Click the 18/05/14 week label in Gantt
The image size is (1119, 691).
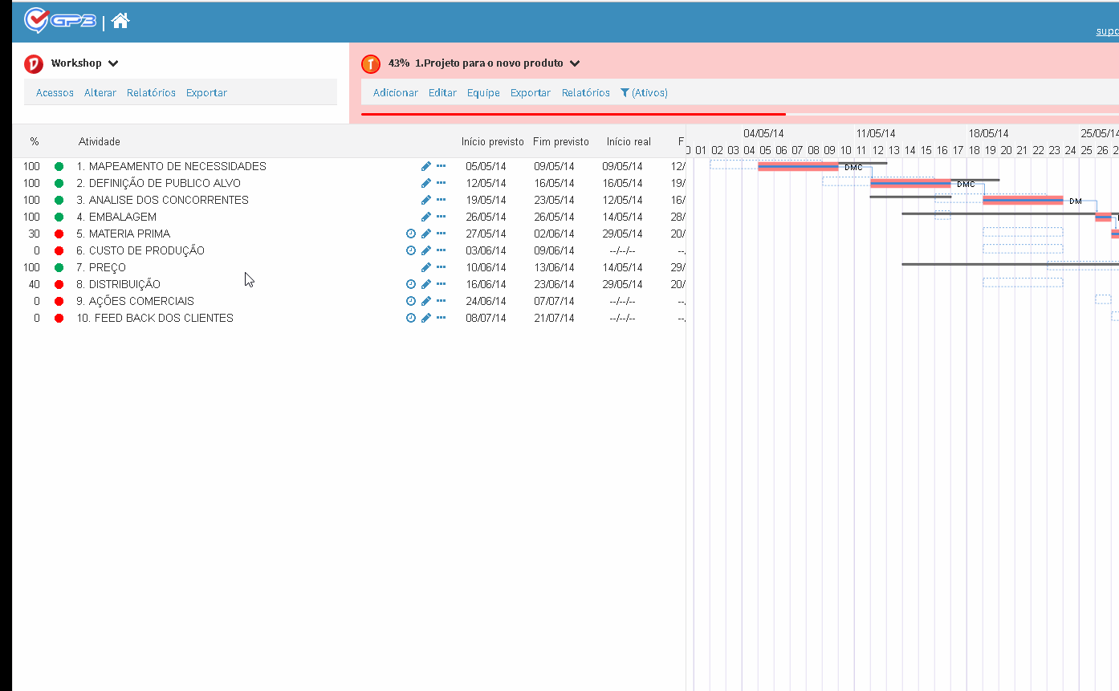[x=988, y=133]
